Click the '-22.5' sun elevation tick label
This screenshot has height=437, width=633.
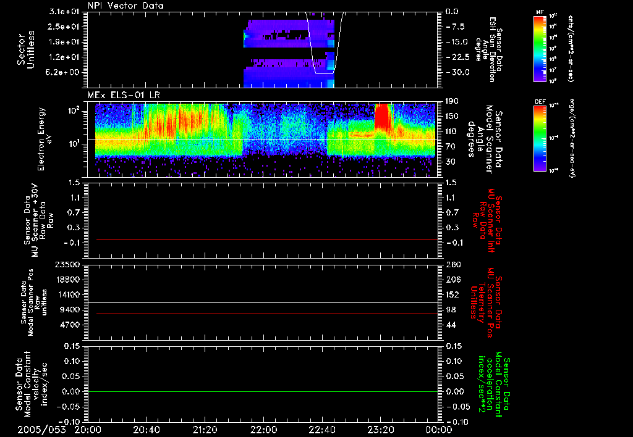(x=457, y=57)
